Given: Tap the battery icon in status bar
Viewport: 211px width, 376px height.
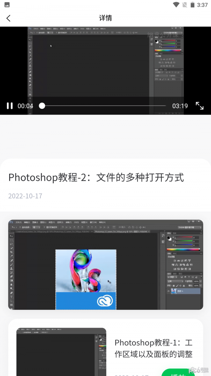Looking at the screenshot, I should tap(192, 5).
